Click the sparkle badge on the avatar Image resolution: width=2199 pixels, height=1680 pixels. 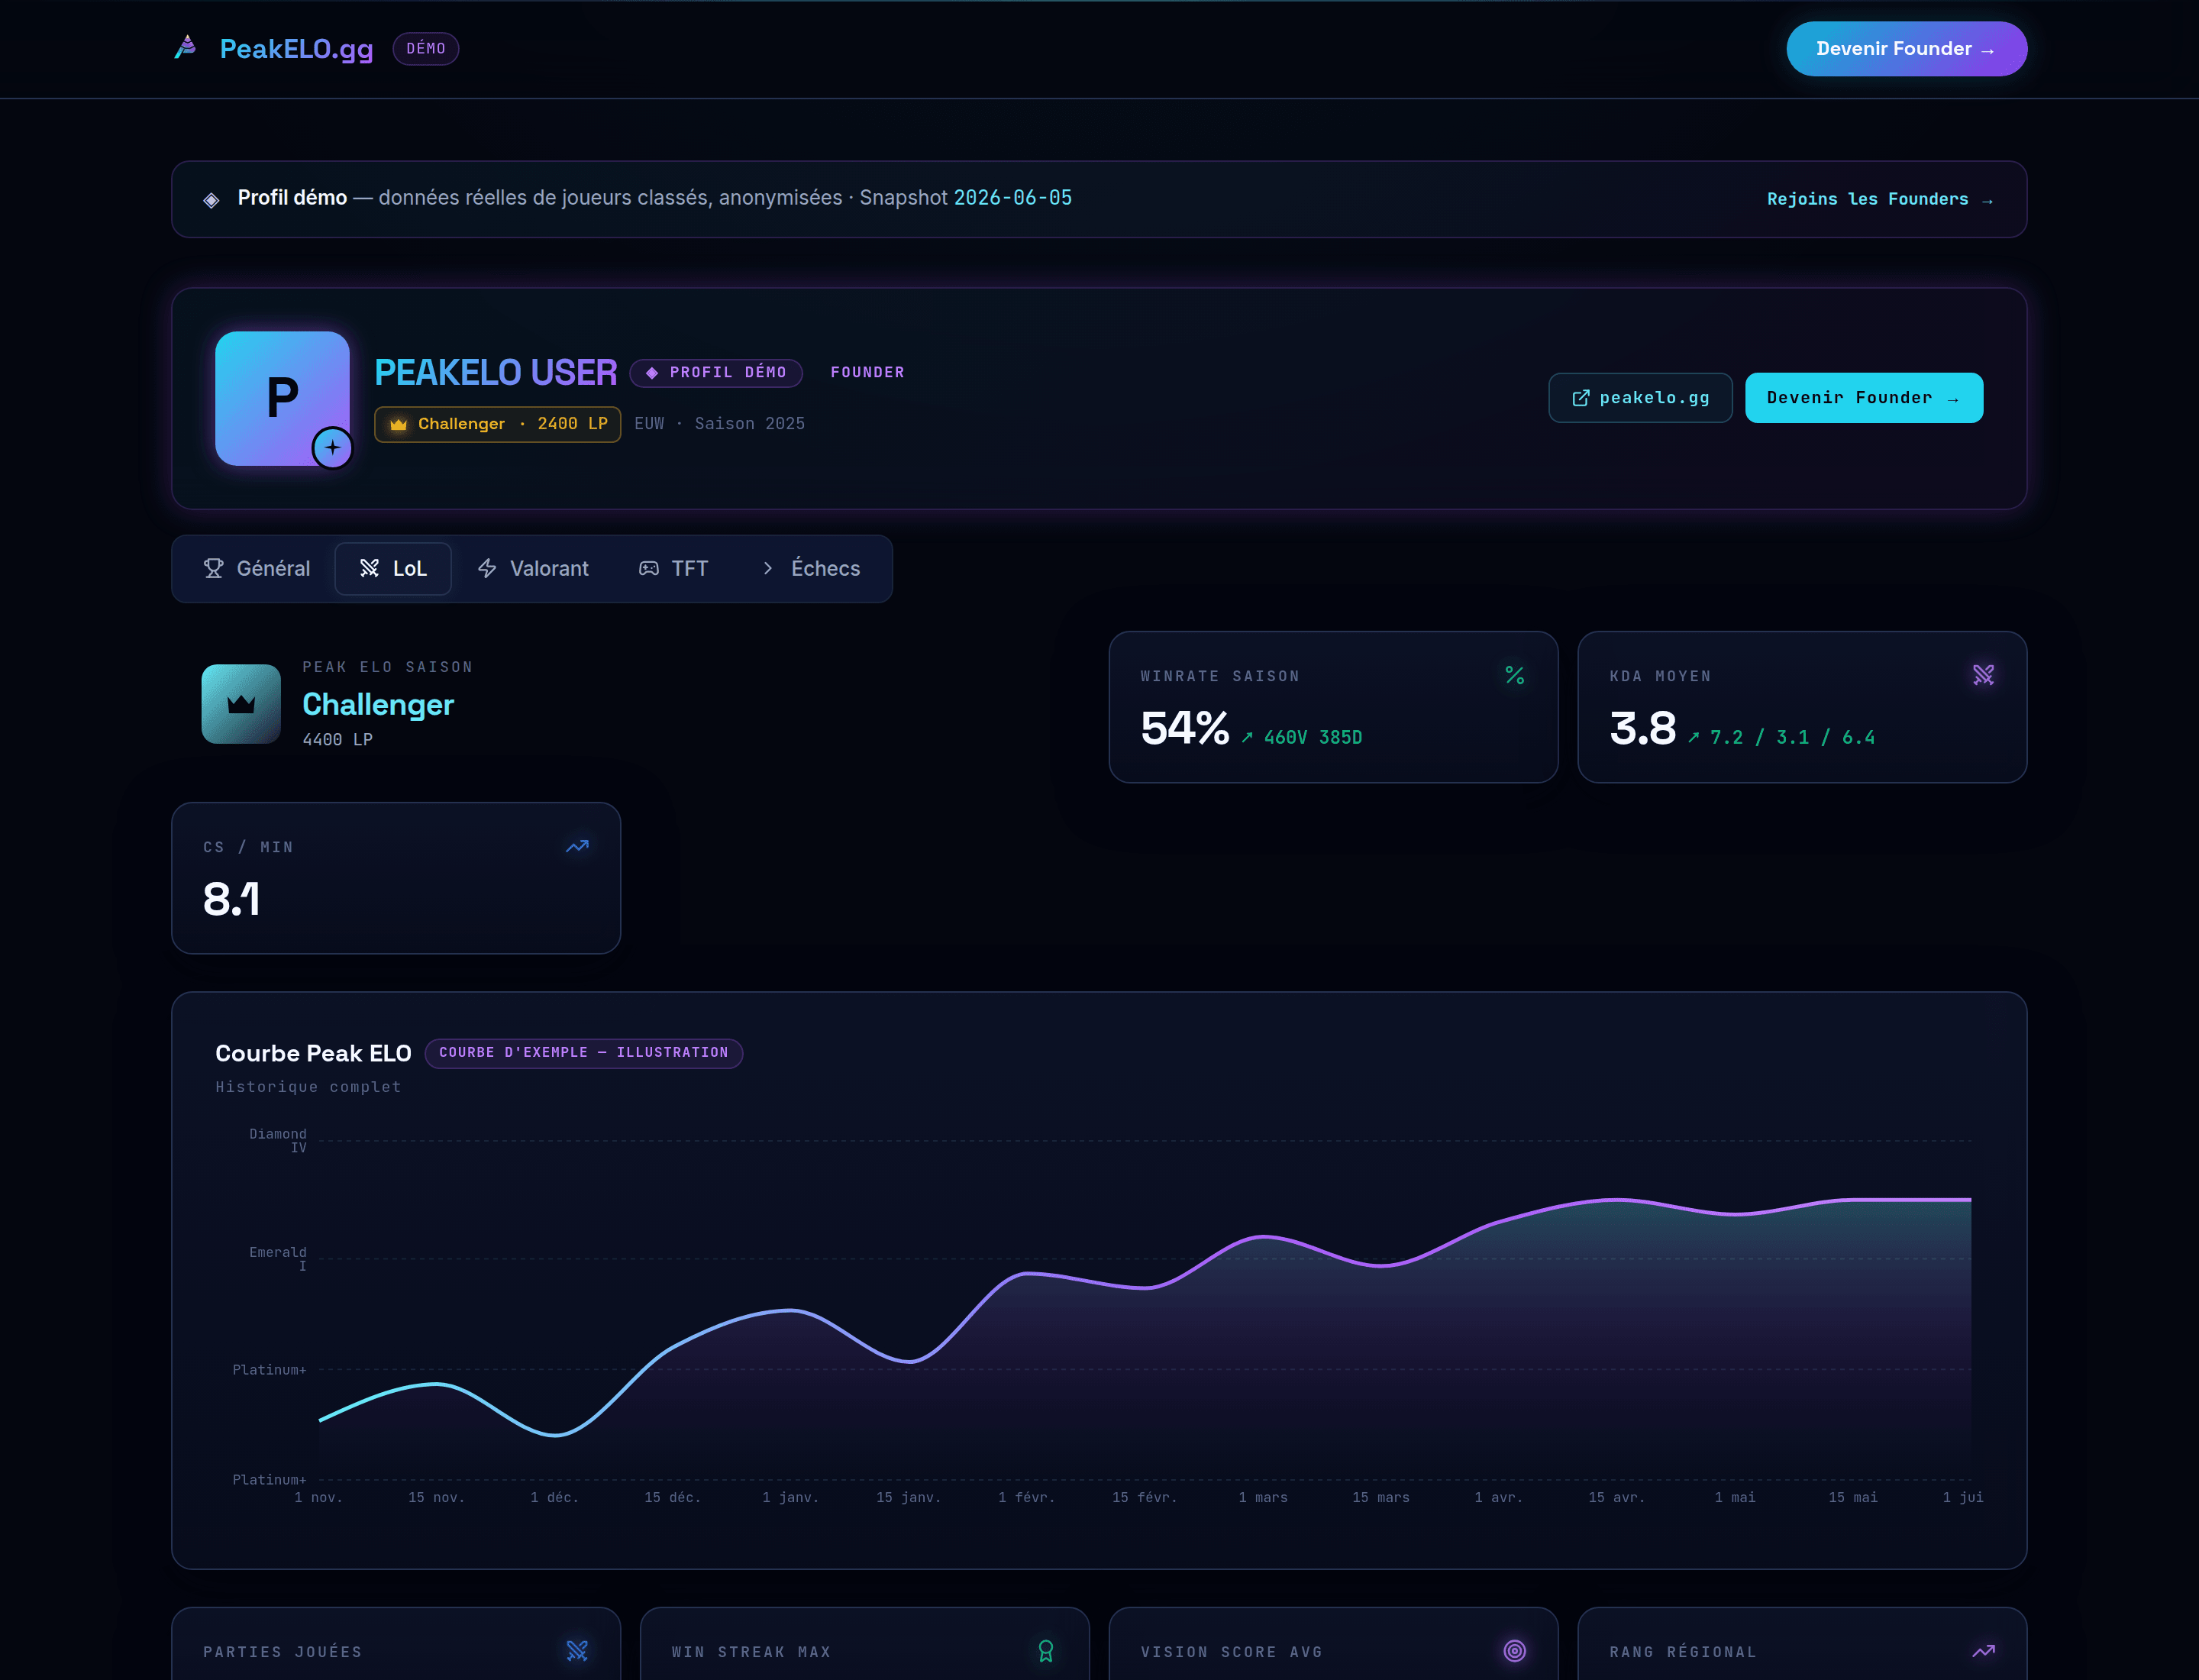tap(332, 448)
